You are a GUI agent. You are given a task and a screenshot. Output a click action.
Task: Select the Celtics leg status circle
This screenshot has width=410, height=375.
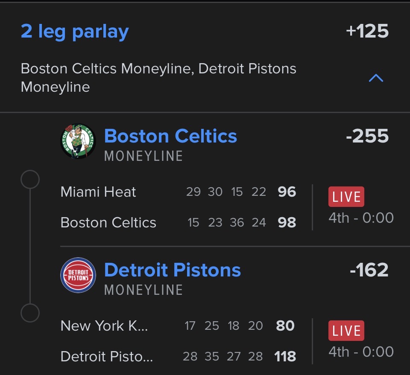coord(30,180)
